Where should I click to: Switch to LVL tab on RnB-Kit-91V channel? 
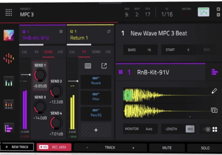25,52
